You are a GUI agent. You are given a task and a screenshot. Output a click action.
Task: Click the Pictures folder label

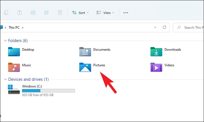[x=99, y=65]
